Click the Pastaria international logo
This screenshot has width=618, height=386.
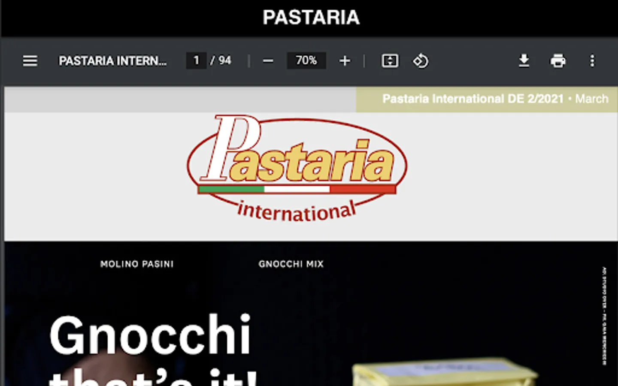tap(297, 169)
